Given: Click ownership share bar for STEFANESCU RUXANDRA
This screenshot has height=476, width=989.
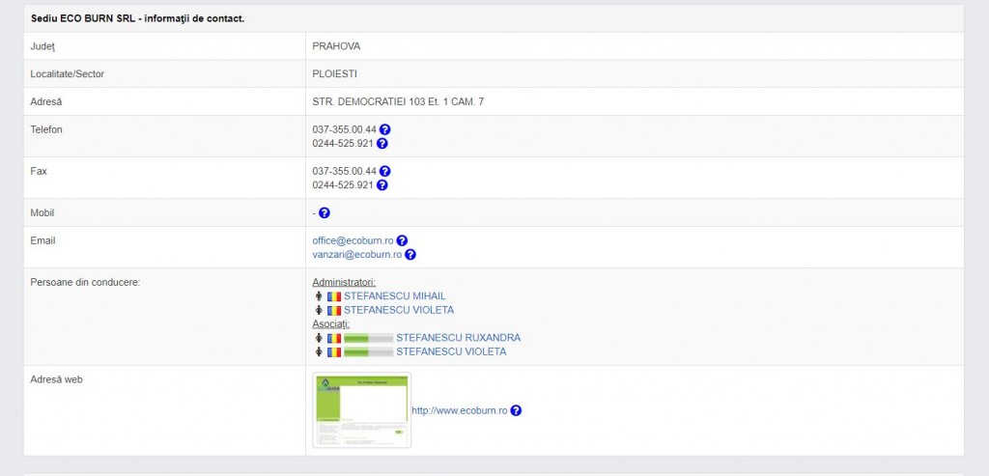Looking at the screenshot, I should [368, 339].
